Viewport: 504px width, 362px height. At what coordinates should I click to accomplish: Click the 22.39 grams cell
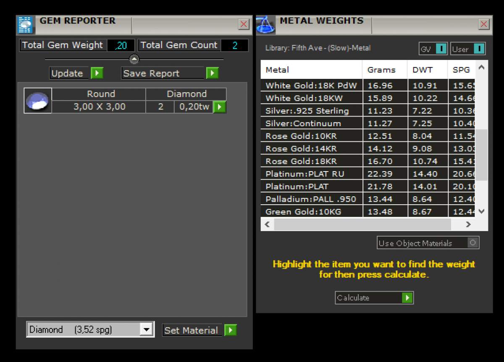385,174
